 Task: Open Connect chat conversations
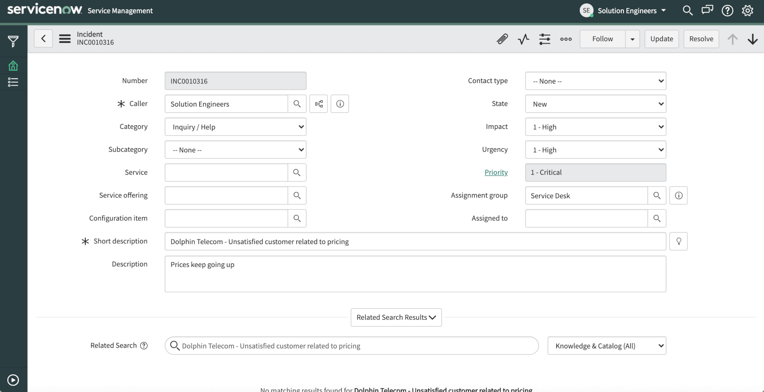pyautogui.click(x=707, y=10)
